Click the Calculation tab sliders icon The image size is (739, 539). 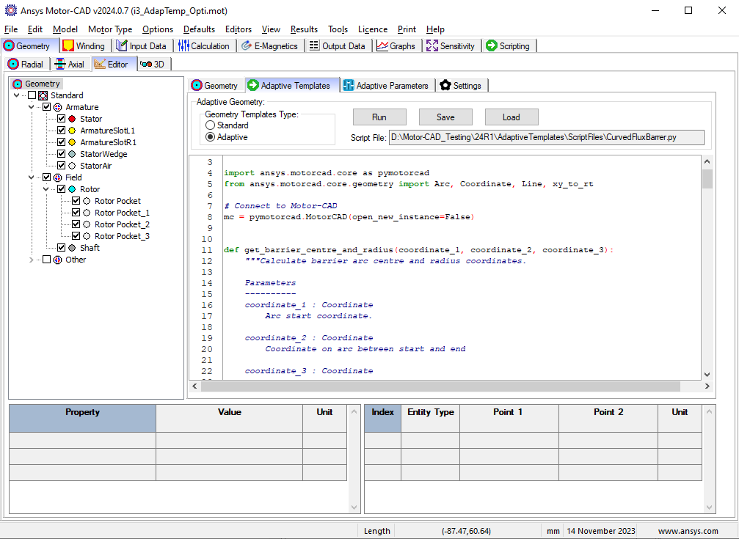183,45
